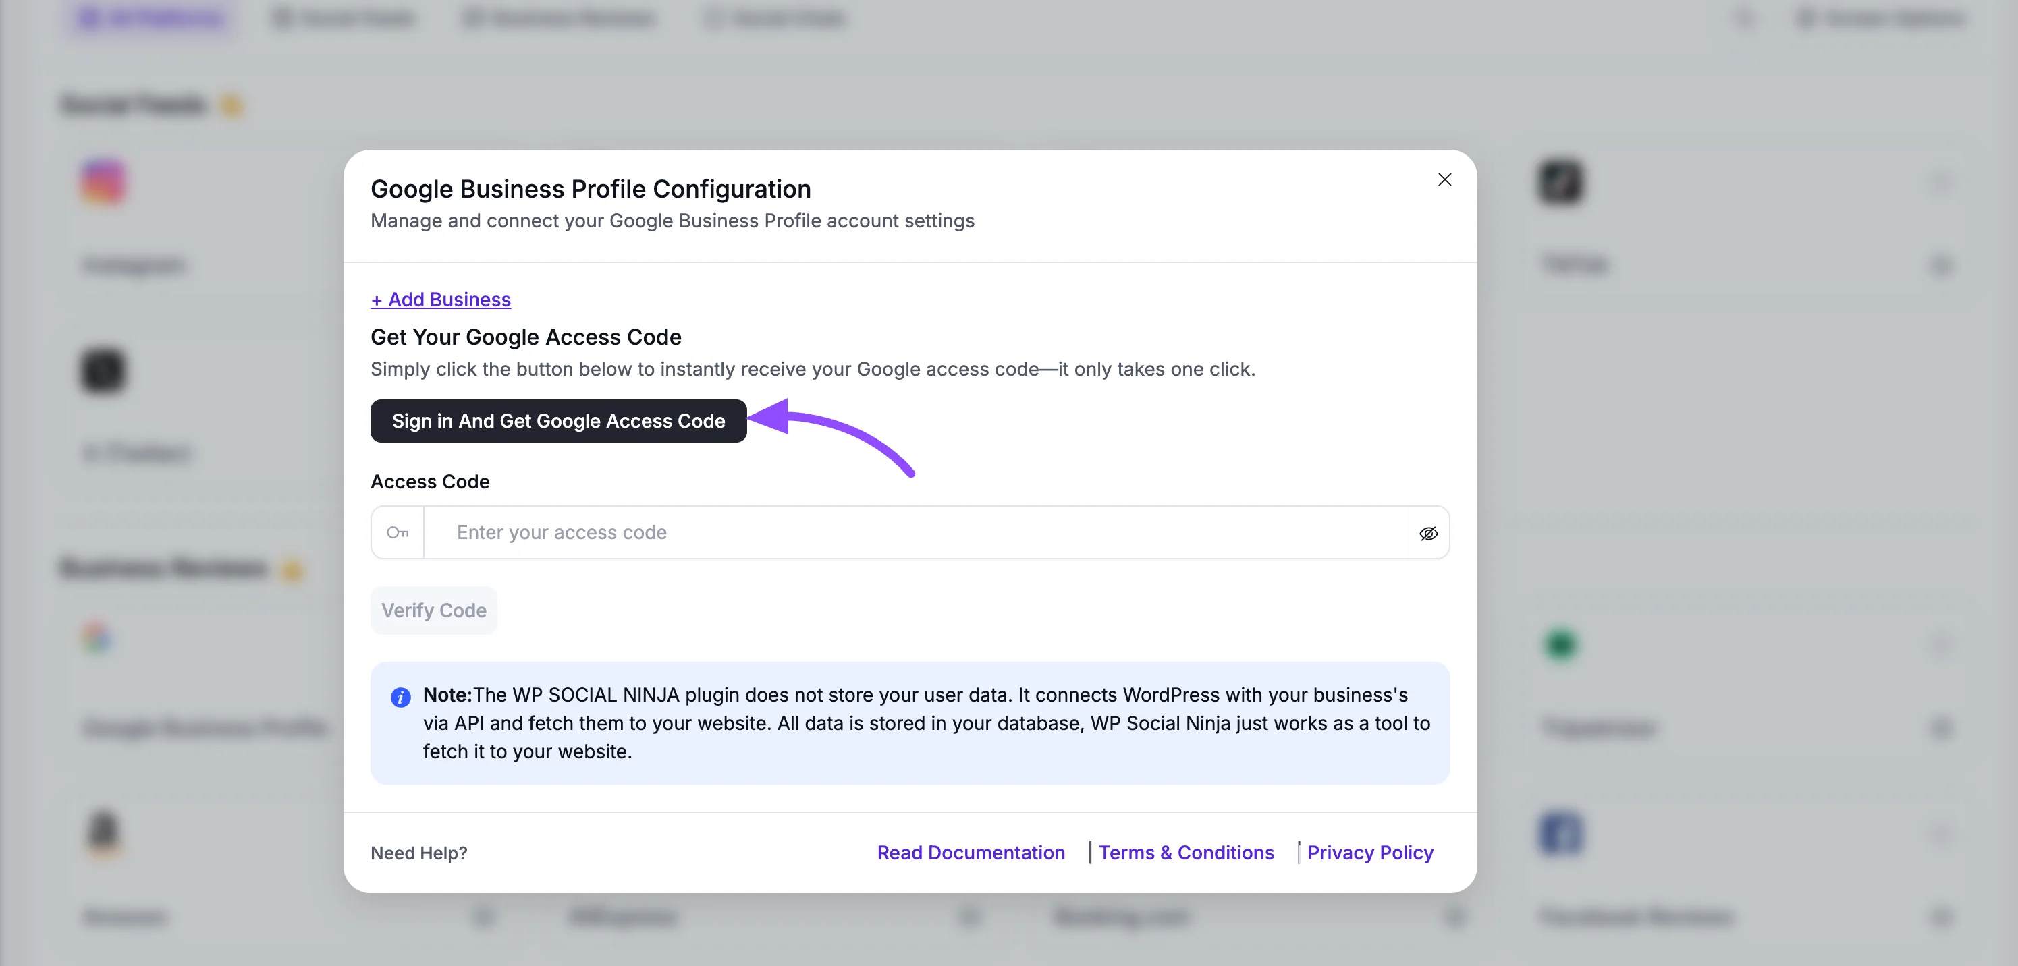This screenshot has height=966, width=2018.
Task: Click the blurred green Tripadvisor icon
Action: [x=1560, y=644]
